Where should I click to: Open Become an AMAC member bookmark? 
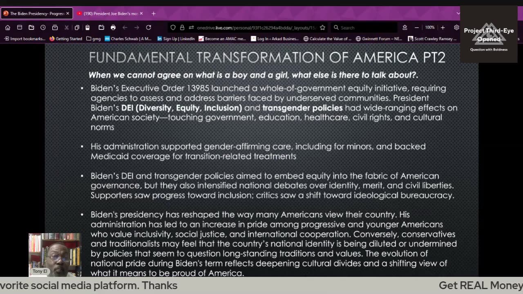click(x=222, y=39)
